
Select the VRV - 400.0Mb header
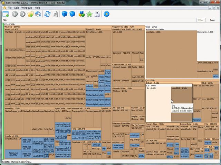click(211, 124)
